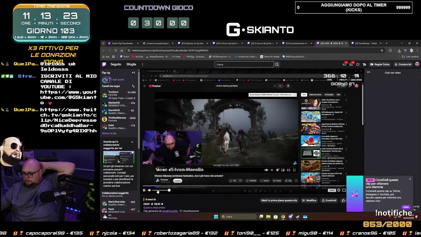421x237 pixels.
Task: Pause the Twitch clip player
Action: (x=144, y=190)
